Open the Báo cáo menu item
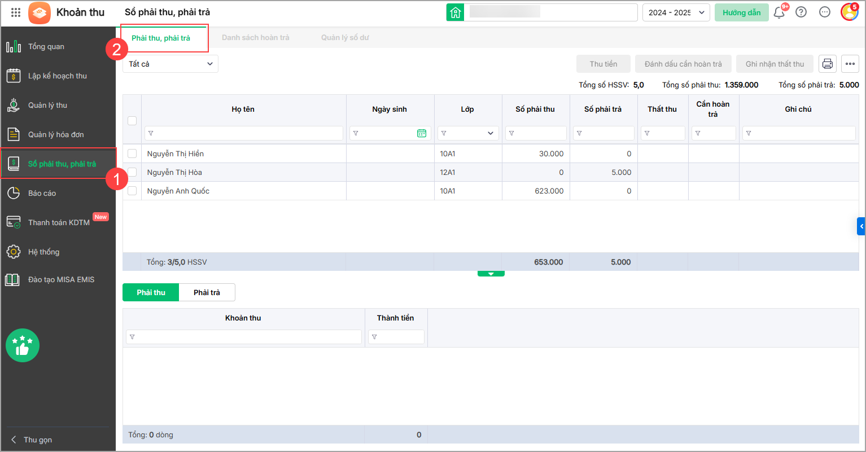 coord(58,193)
